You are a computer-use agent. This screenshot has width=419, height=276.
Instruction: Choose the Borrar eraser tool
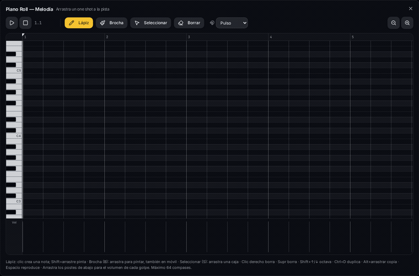[x=189, y=23]
